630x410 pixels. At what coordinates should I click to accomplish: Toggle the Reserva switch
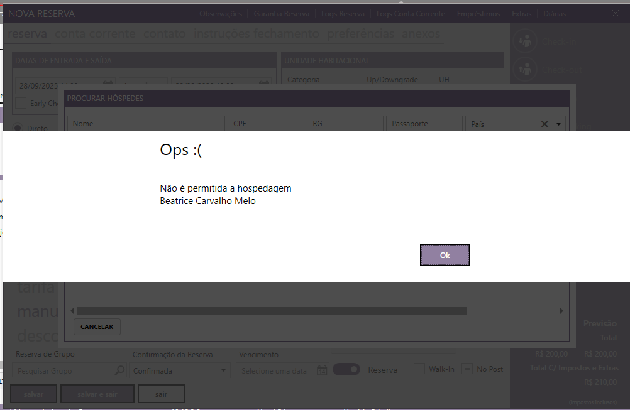(346, 369)
